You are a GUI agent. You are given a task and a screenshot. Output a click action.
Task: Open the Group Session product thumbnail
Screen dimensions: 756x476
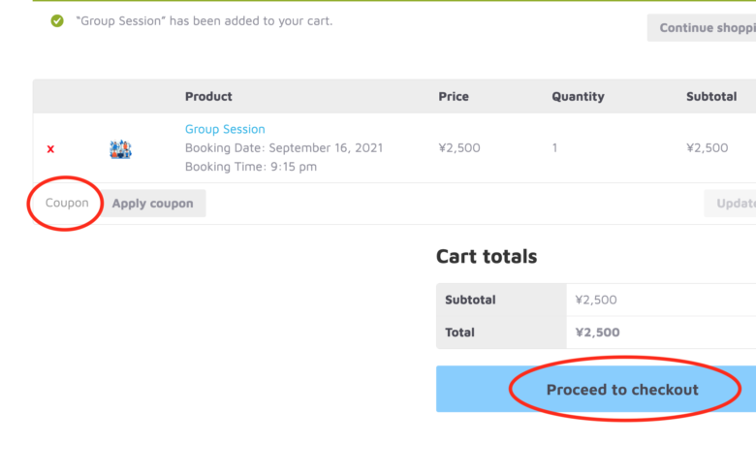(x=120, y=149)
